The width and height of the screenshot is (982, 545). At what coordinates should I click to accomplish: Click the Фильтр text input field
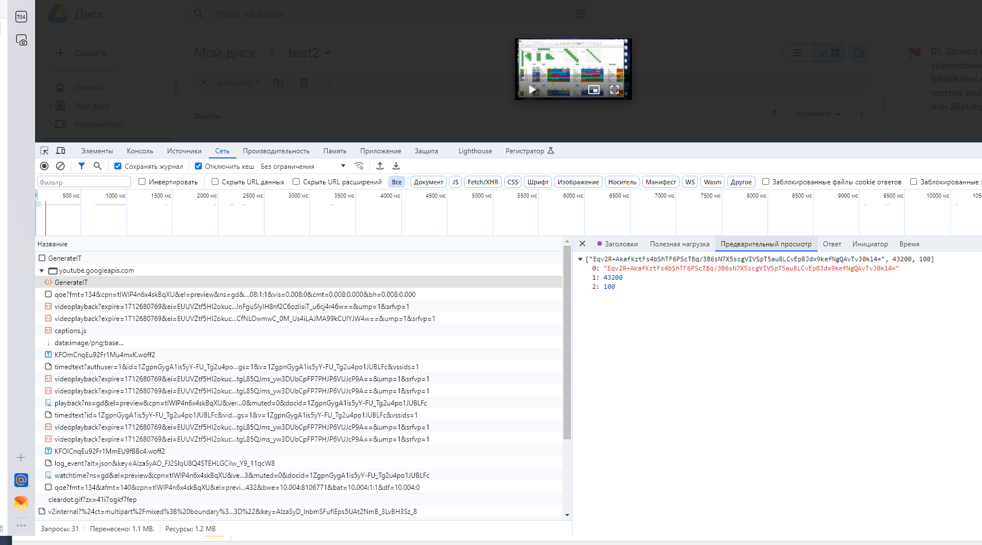point(84,182)
